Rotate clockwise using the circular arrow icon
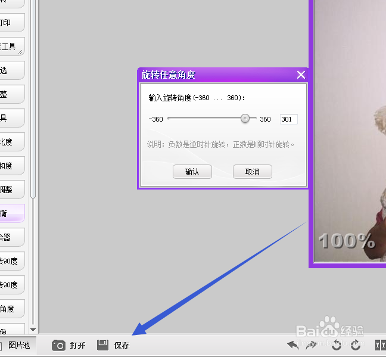This screenshot has height=357, width=386. [x=356, y=345]
